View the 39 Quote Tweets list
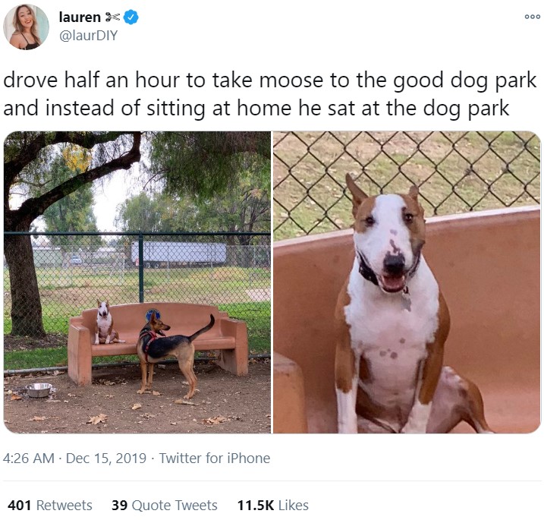The image size is (544, 520). 165,506
